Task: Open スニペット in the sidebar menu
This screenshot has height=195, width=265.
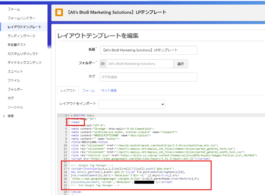Action: click(15, 71)
